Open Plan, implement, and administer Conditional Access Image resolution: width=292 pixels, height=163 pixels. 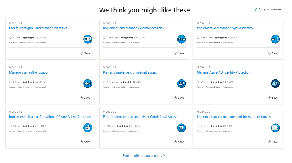(140, 117)
